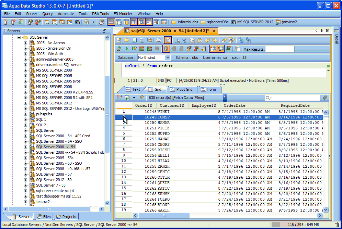Click the Open folder icon in query toolbar

(x=126, y=40)
